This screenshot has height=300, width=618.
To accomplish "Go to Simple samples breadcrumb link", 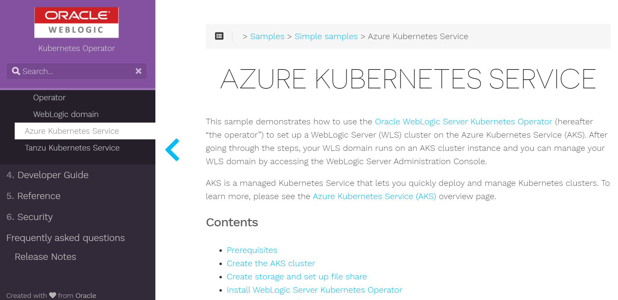I will [326, 36].
